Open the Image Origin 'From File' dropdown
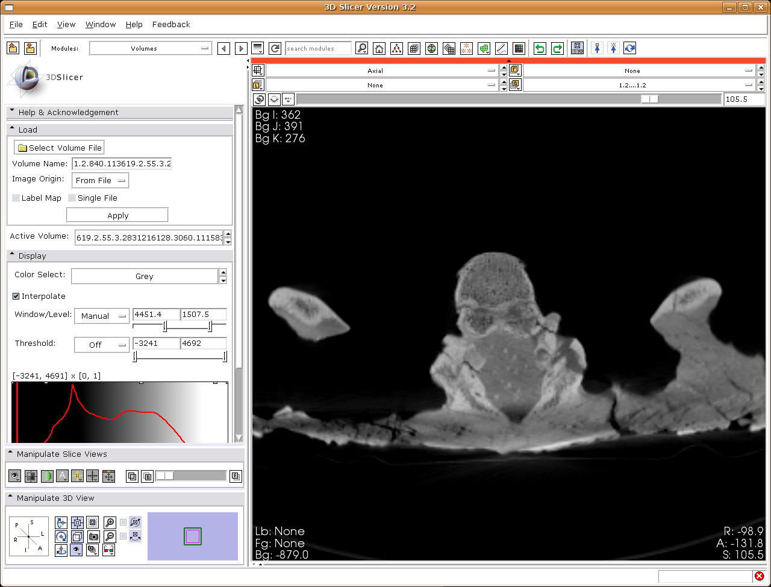The image size is (771, 587). coord(100,180)
